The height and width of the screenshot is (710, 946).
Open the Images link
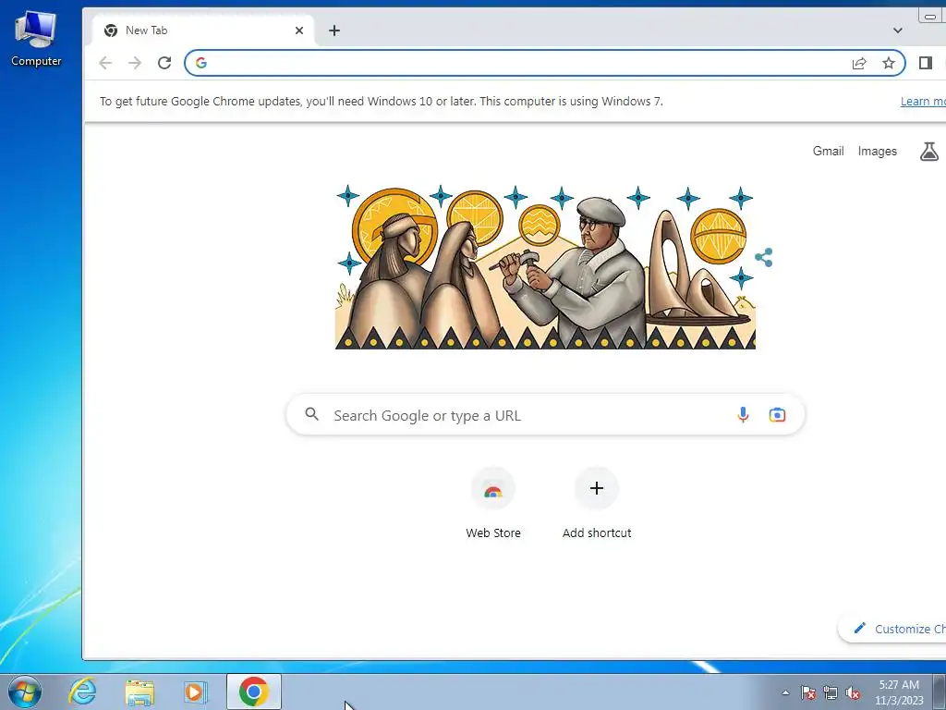[x=878, y=151]
